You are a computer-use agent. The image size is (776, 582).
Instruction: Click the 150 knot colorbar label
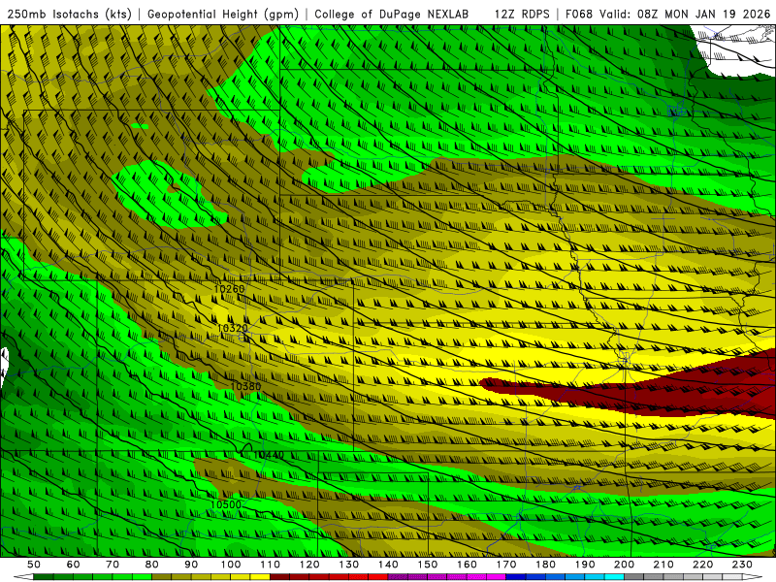click(x=428, y=565)
